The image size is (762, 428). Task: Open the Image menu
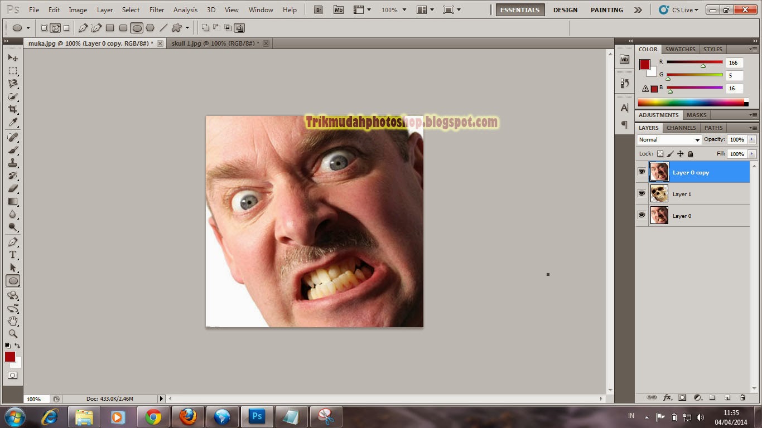(x=78, y=10)
